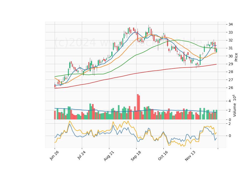This screenshot has height=180, width=251.
Task: Click the Nov 13 date label
Action: point(190,156)
